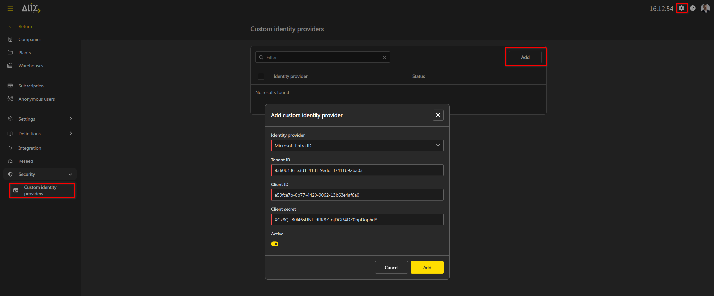Go to Anonymous users page
Image resolution: width=714 pixels, height=296 pixels.
coord(37,99)
